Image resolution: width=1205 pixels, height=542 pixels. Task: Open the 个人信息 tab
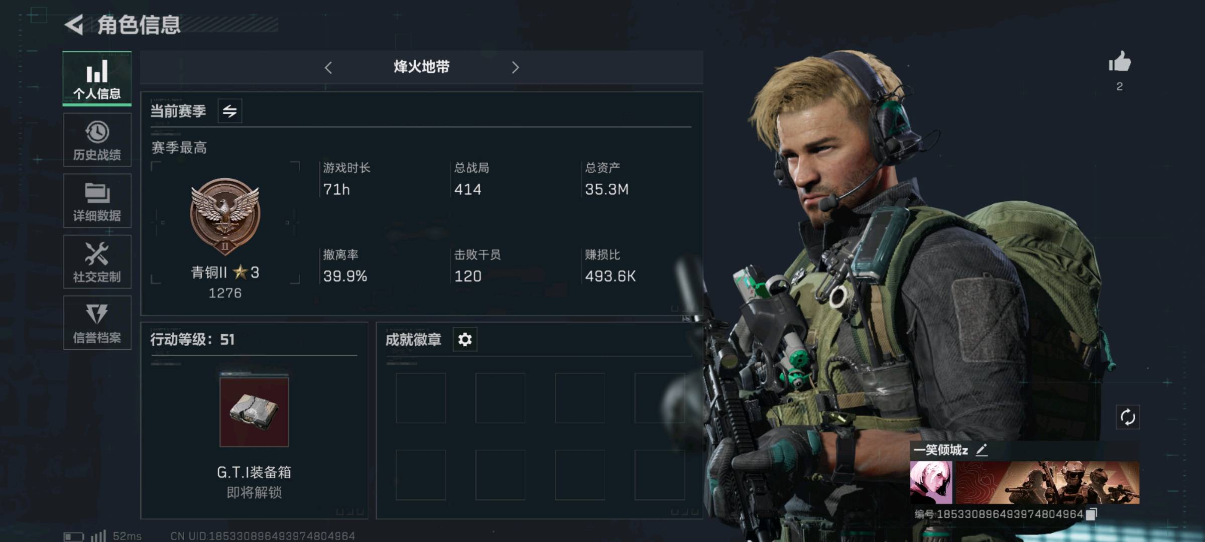pyautogui.click(x=97, y=79)
